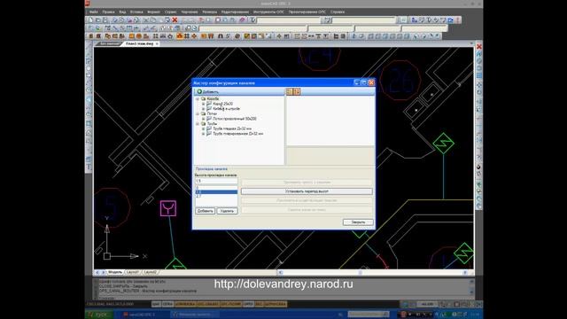Open the Справка menu
This screenshot has width=567, height=319.
click(337, 12)
